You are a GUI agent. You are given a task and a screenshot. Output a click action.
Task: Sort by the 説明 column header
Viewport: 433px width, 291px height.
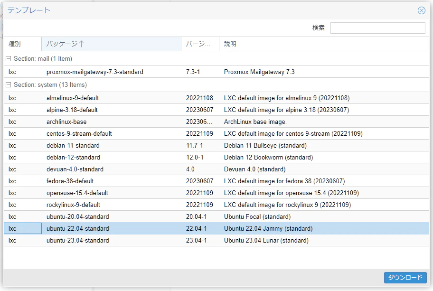click(324, 44)
